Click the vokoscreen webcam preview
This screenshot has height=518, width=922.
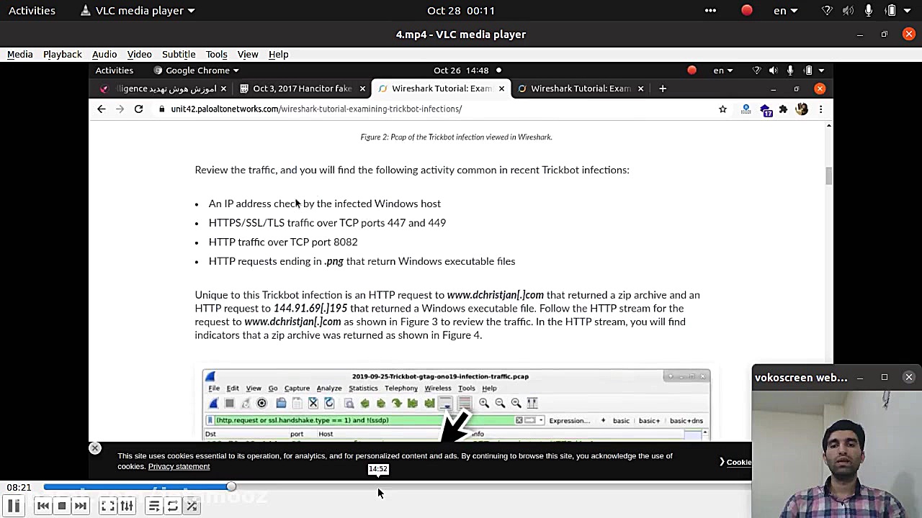[x=836, y=453]
